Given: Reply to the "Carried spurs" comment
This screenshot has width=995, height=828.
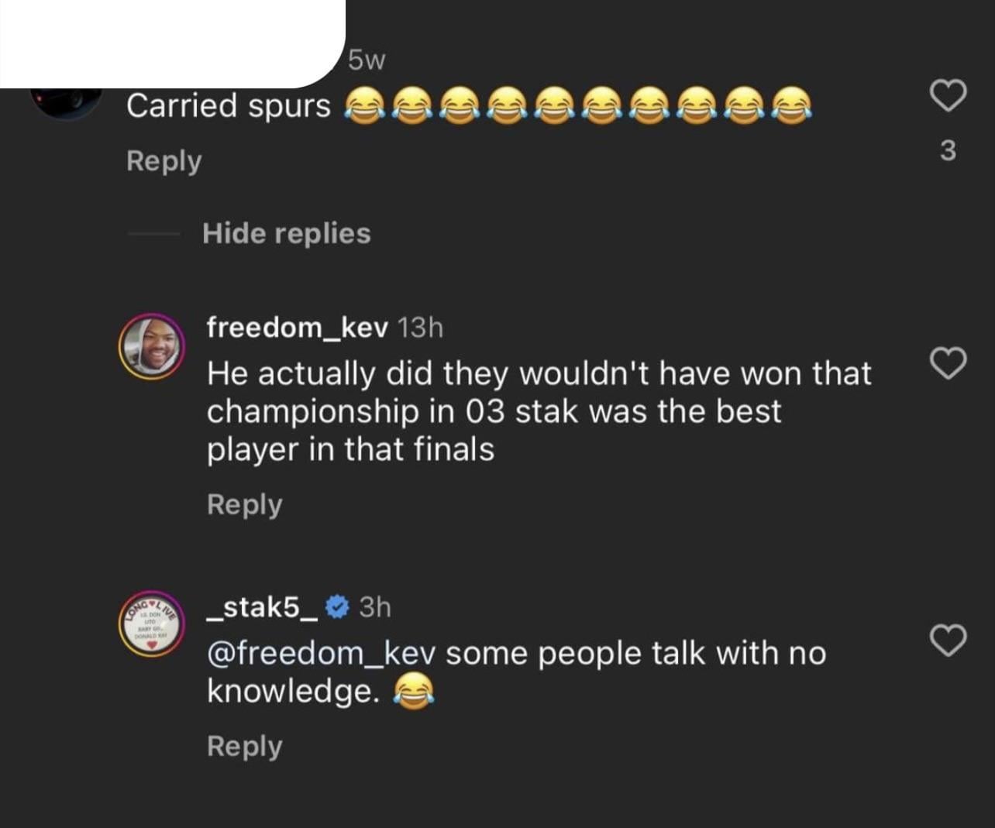Looking at the screenshot, I should pyautogui.click(x=164, y=161).
